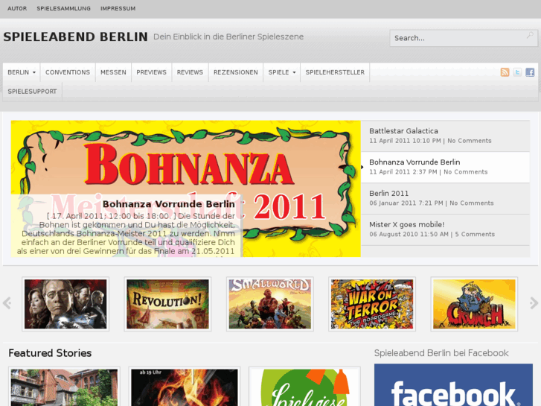Go to the Autor page
The height and width of the screenshot is (406, 541).
coord(17,9)
